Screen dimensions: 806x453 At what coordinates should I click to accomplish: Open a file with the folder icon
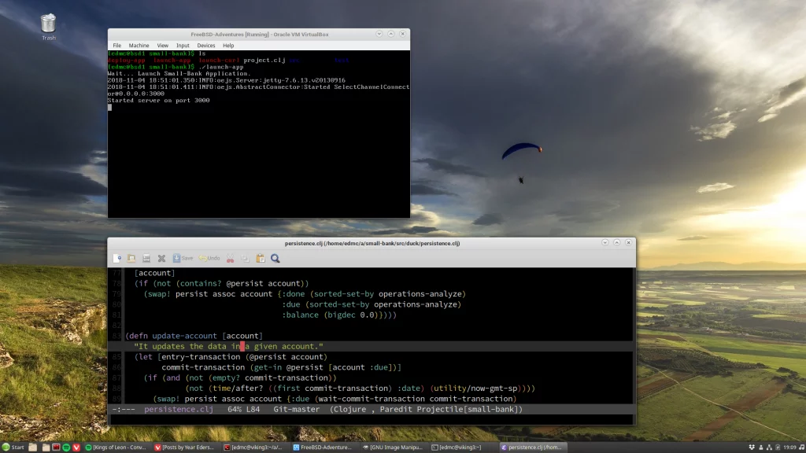point(131,258)
